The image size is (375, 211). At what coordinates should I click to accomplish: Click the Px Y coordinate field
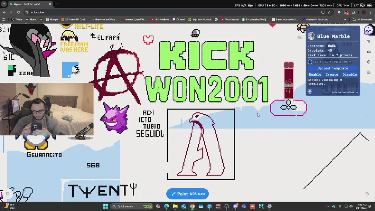pyautogui.click(x=347, y=62)
